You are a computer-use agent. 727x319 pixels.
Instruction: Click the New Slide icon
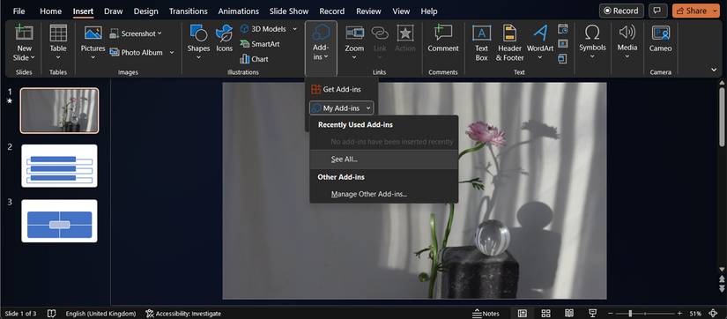24,33
